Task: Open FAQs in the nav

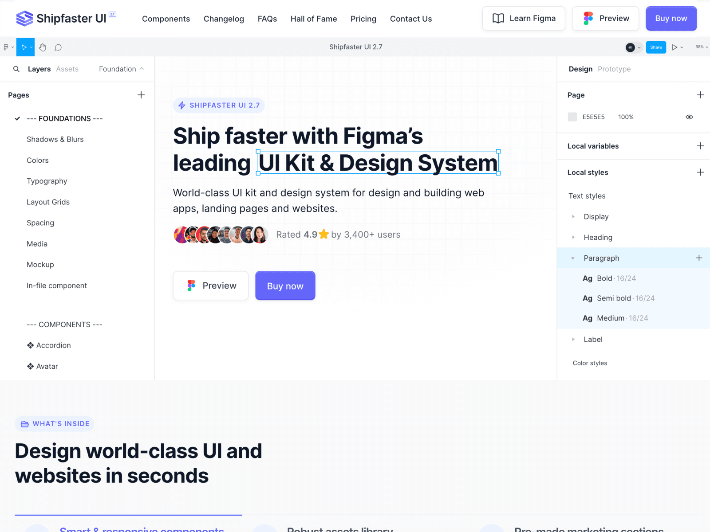Action: tap(267, 19)
